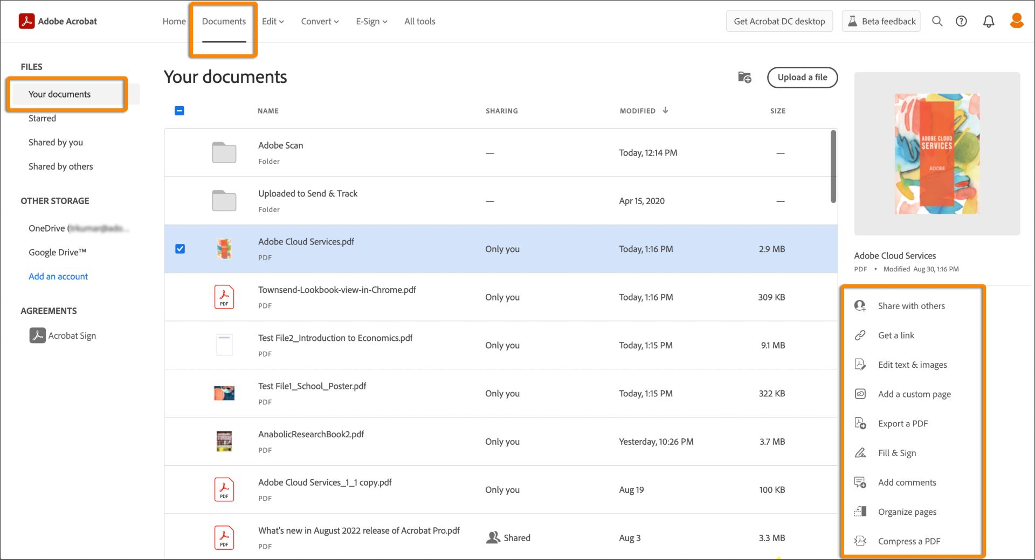Click the Upload a file button
Viewport: 1035px width, 560px height.
[802, 77]
